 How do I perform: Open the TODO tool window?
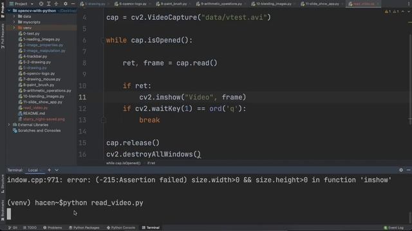click(30, 228)
